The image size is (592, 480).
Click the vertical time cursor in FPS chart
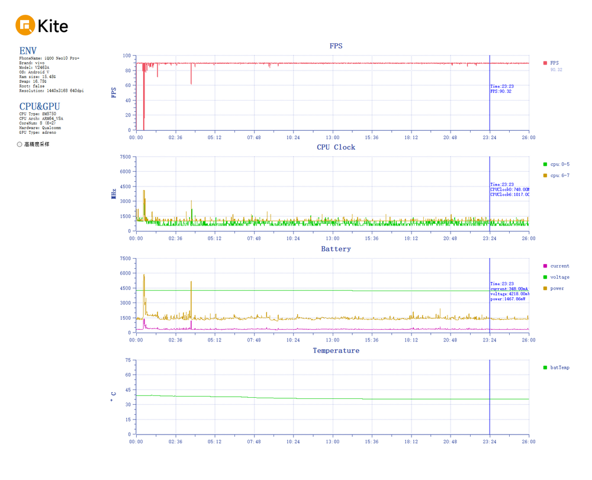490,112
